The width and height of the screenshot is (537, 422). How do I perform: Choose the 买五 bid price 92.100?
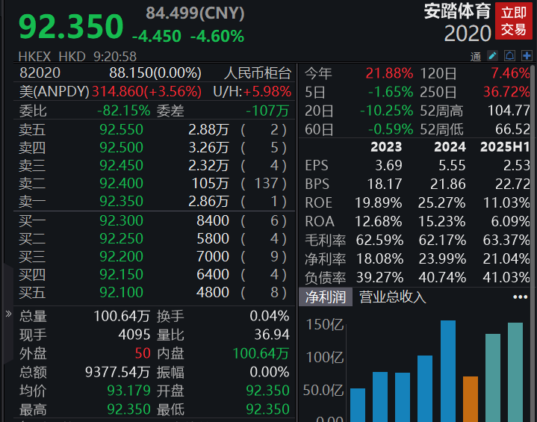click(x=121, y=292)
